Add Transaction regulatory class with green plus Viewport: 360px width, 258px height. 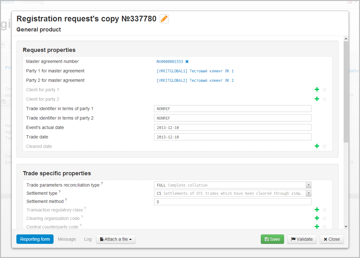click(x=317, y=210)
